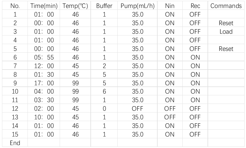Select the Time cell showing 05: 55

44,58
